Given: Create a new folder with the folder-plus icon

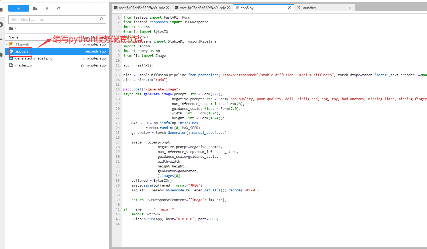Looking at the screenshot, I should coord(35,9).
